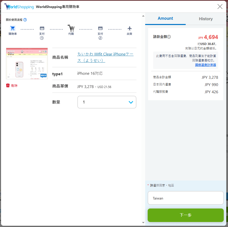Open the quantity dropdown
This screenshot has height=227, width=228.
(107, 102)
